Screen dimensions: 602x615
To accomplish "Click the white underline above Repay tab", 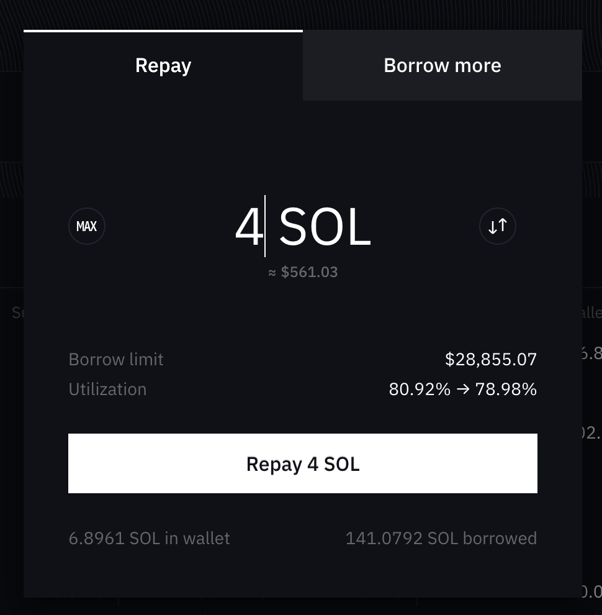I will click(163, 31).
